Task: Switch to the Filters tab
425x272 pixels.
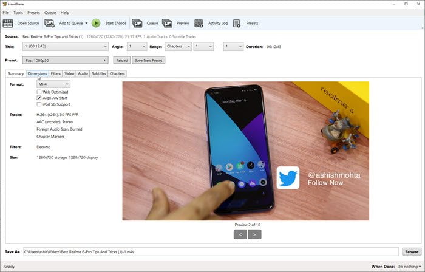Action: coord(56,73)
